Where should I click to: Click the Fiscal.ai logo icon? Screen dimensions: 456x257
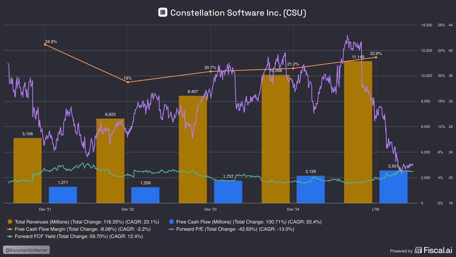[x=418, y=250]
